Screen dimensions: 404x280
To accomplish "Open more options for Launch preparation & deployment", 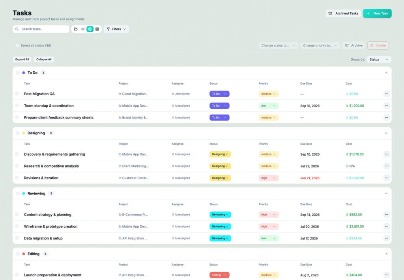I will tap(387, 275).
